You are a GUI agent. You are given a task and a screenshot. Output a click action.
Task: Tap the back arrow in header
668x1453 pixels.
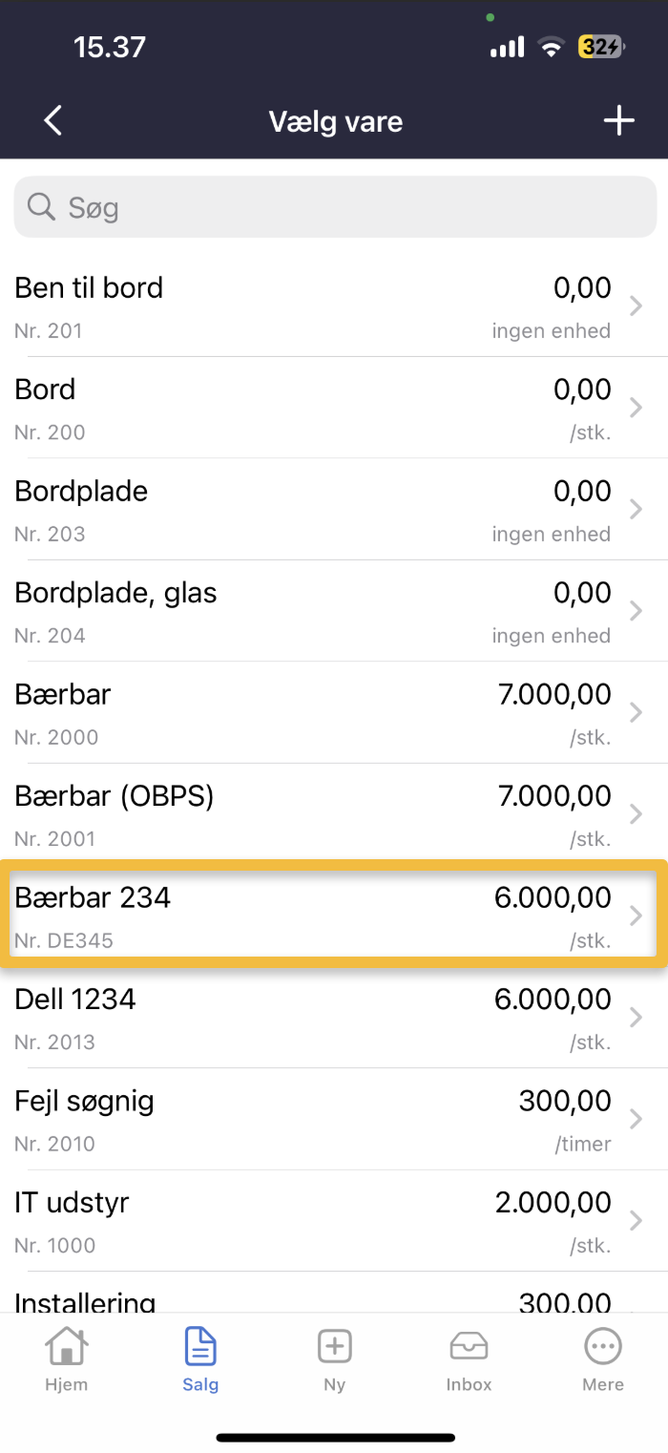(x=53, y=121)
